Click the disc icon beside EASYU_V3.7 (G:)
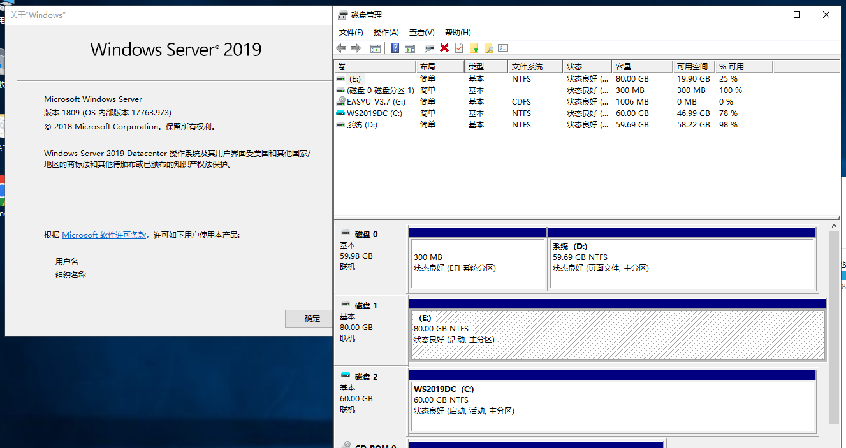 (x=341, y=101)
